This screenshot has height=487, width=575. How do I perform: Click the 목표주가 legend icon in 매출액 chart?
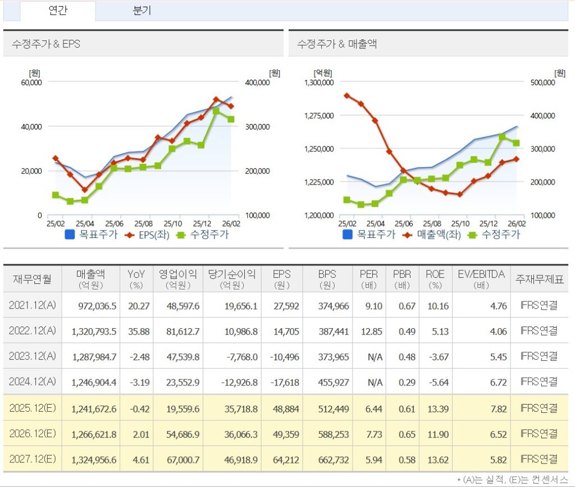(x=348, y=235)
